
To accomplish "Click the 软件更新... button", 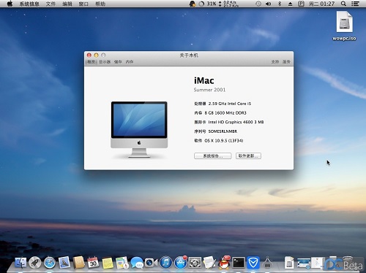I will coord(248,156).
